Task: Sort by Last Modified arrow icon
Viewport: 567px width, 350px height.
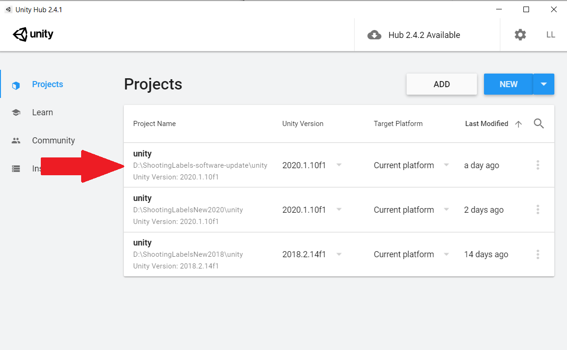Action: coord(518,124)
